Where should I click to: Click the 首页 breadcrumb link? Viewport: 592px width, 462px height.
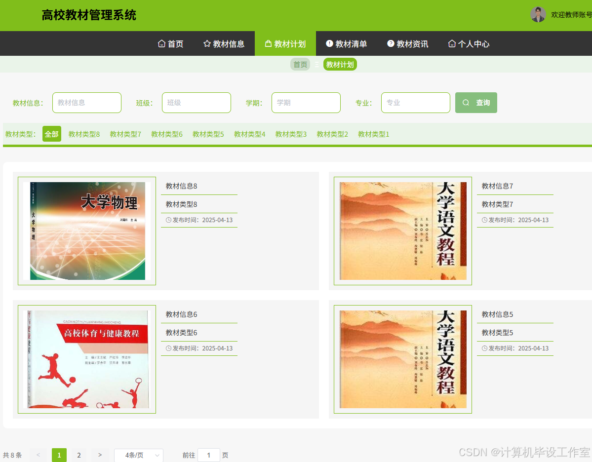pos(300,65)
